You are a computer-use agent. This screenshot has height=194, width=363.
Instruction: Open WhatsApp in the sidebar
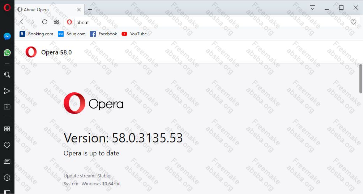[7, 53]
